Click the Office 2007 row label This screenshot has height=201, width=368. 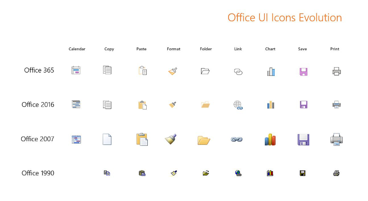point(38,139)
